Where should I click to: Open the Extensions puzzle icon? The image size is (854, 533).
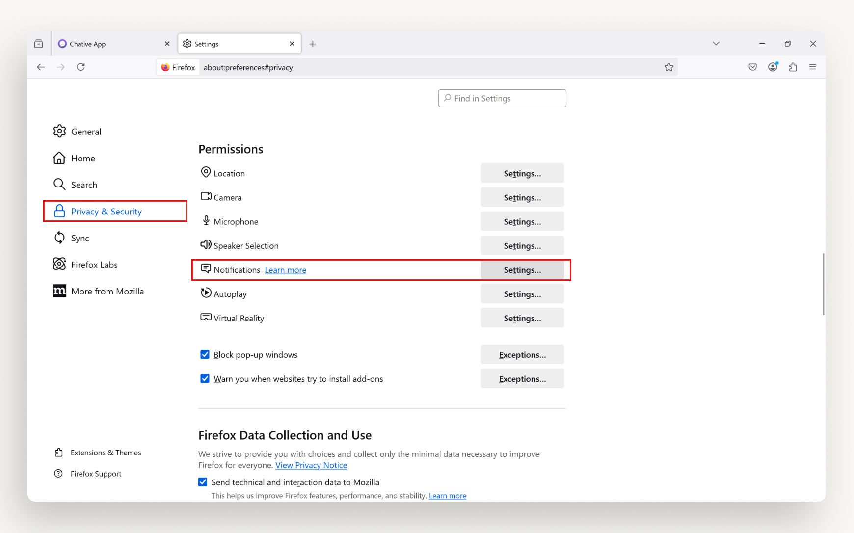pos(793,67)
